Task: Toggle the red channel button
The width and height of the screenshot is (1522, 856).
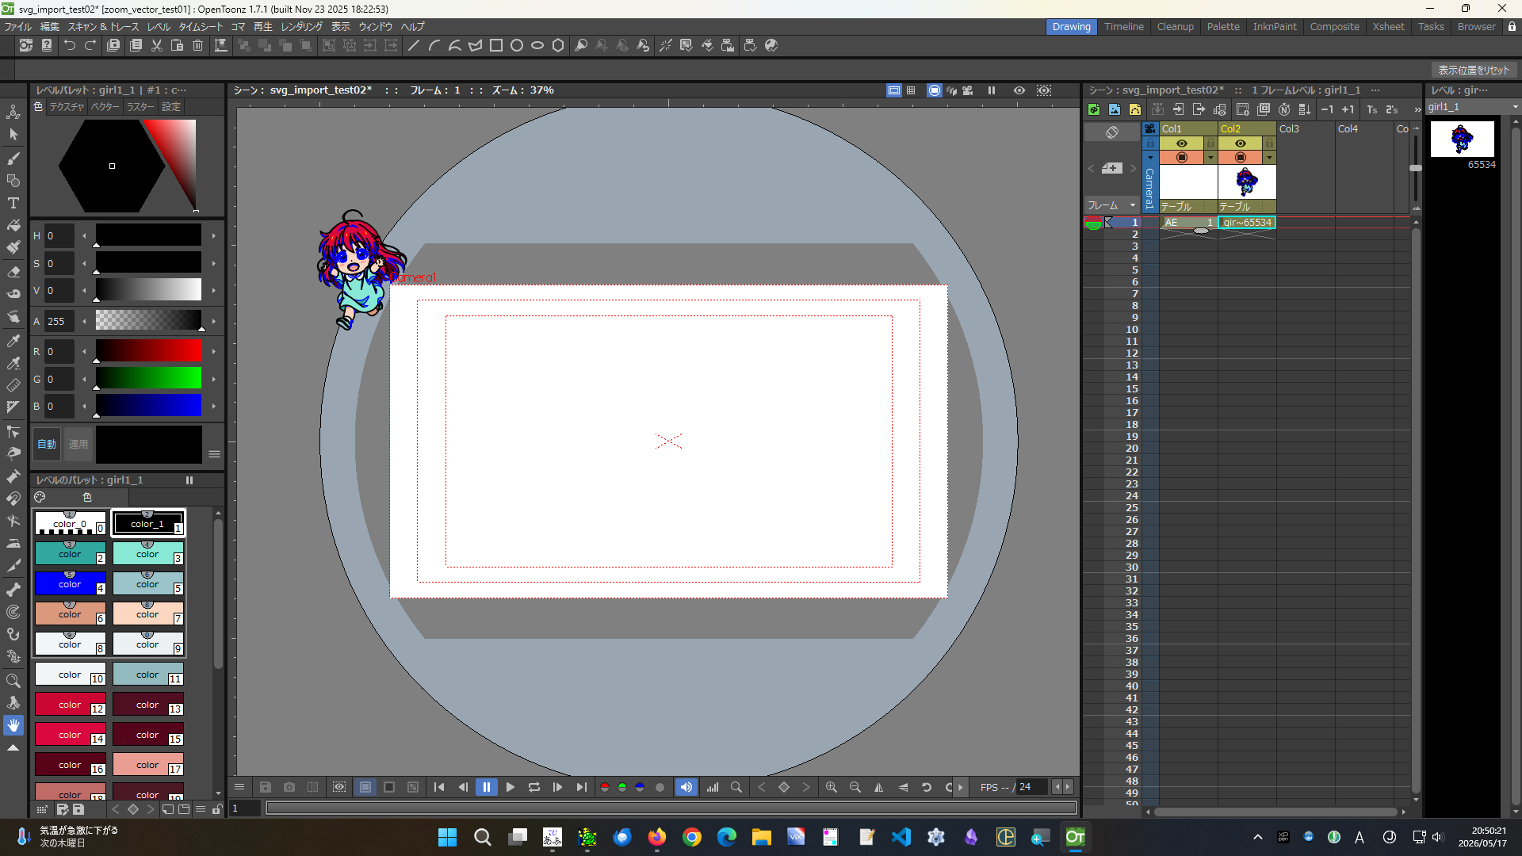Action: coord(605,787)
